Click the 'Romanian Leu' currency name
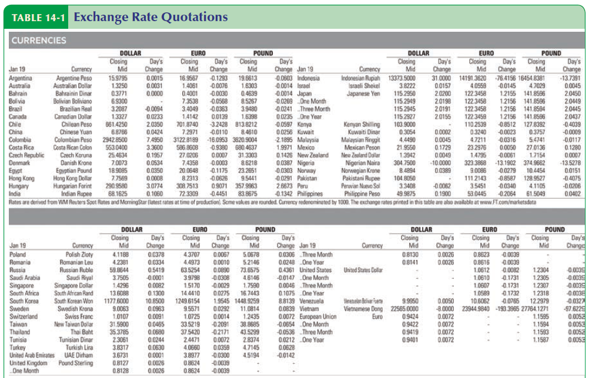The image size is (592, 378). [x=76, y=262]
